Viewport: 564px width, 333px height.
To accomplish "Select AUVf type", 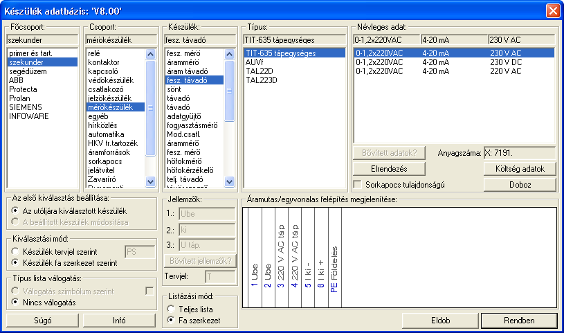I will (x=295, y=62).
